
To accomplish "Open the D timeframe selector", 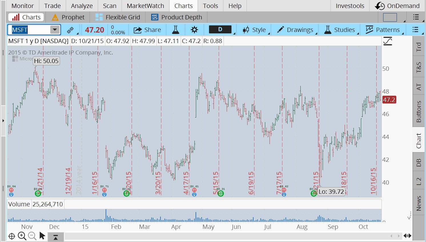I will 220,29.
